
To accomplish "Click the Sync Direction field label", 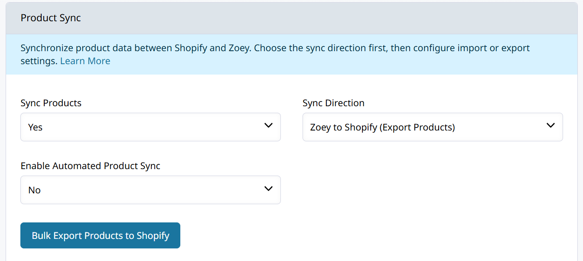I will [333, 103].
